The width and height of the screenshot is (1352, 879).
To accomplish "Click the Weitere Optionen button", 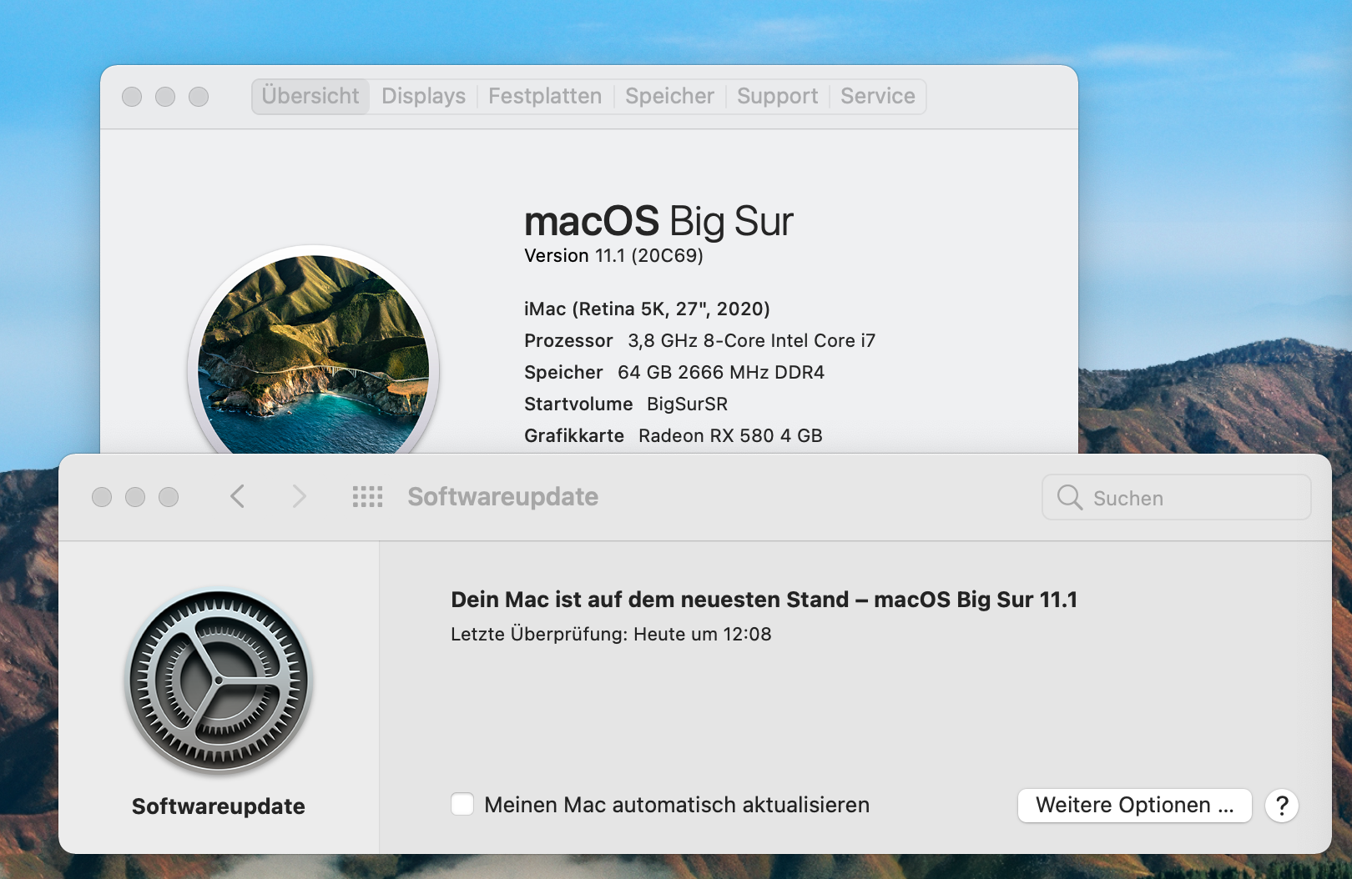I will click(x=1135, y=806).
